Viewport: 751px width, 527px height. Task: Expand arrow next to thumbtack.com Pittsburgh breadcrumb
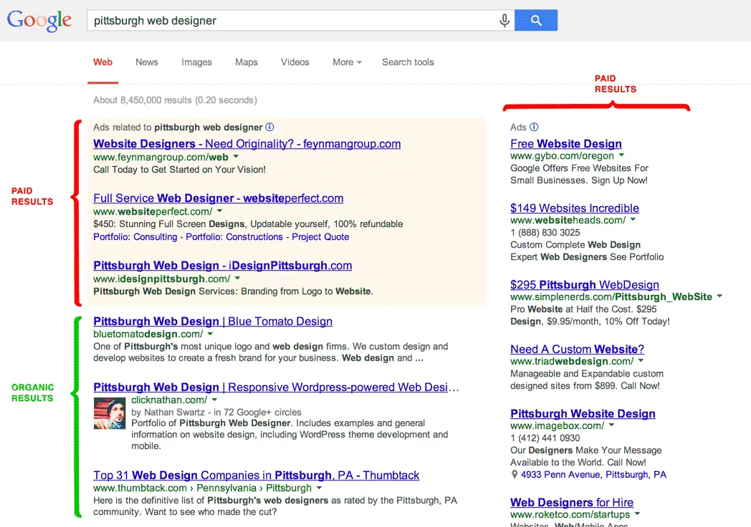pos(319,488)
